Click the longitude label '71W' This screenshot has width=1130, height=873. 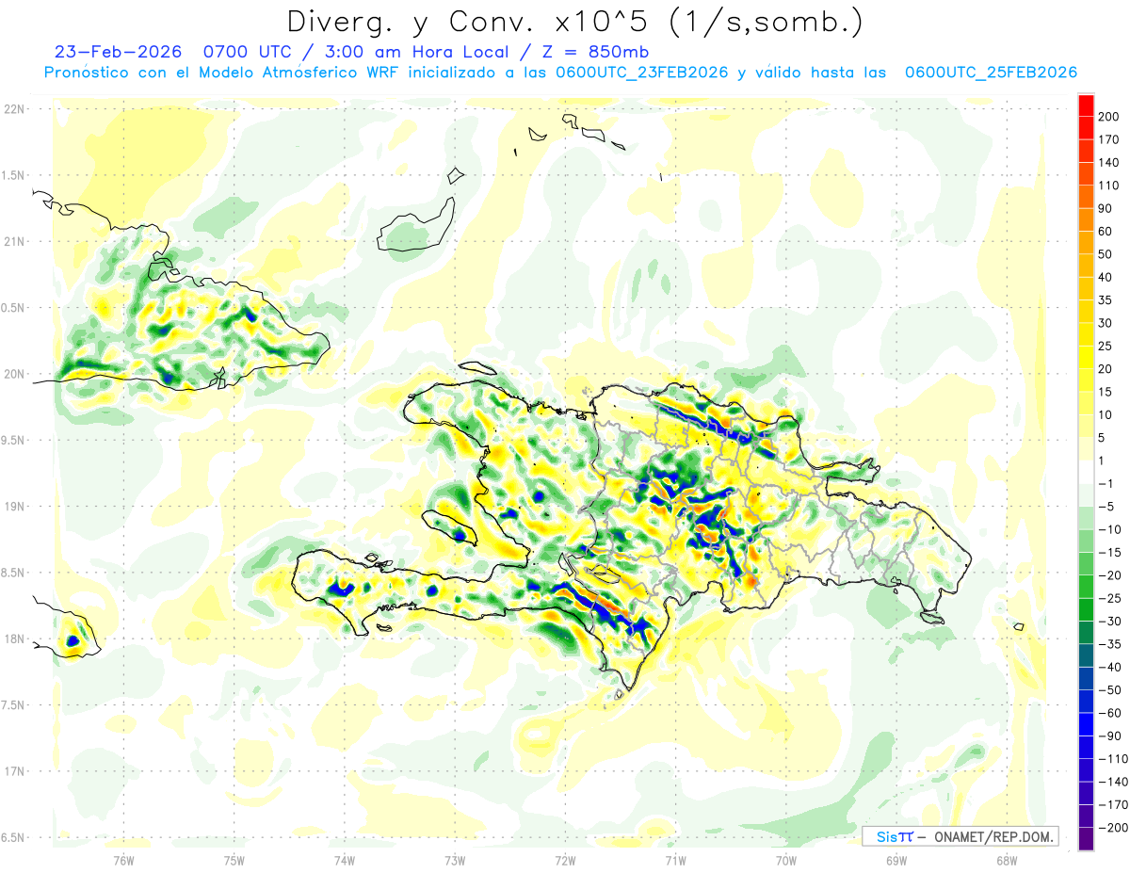click(x=675, y=860)
